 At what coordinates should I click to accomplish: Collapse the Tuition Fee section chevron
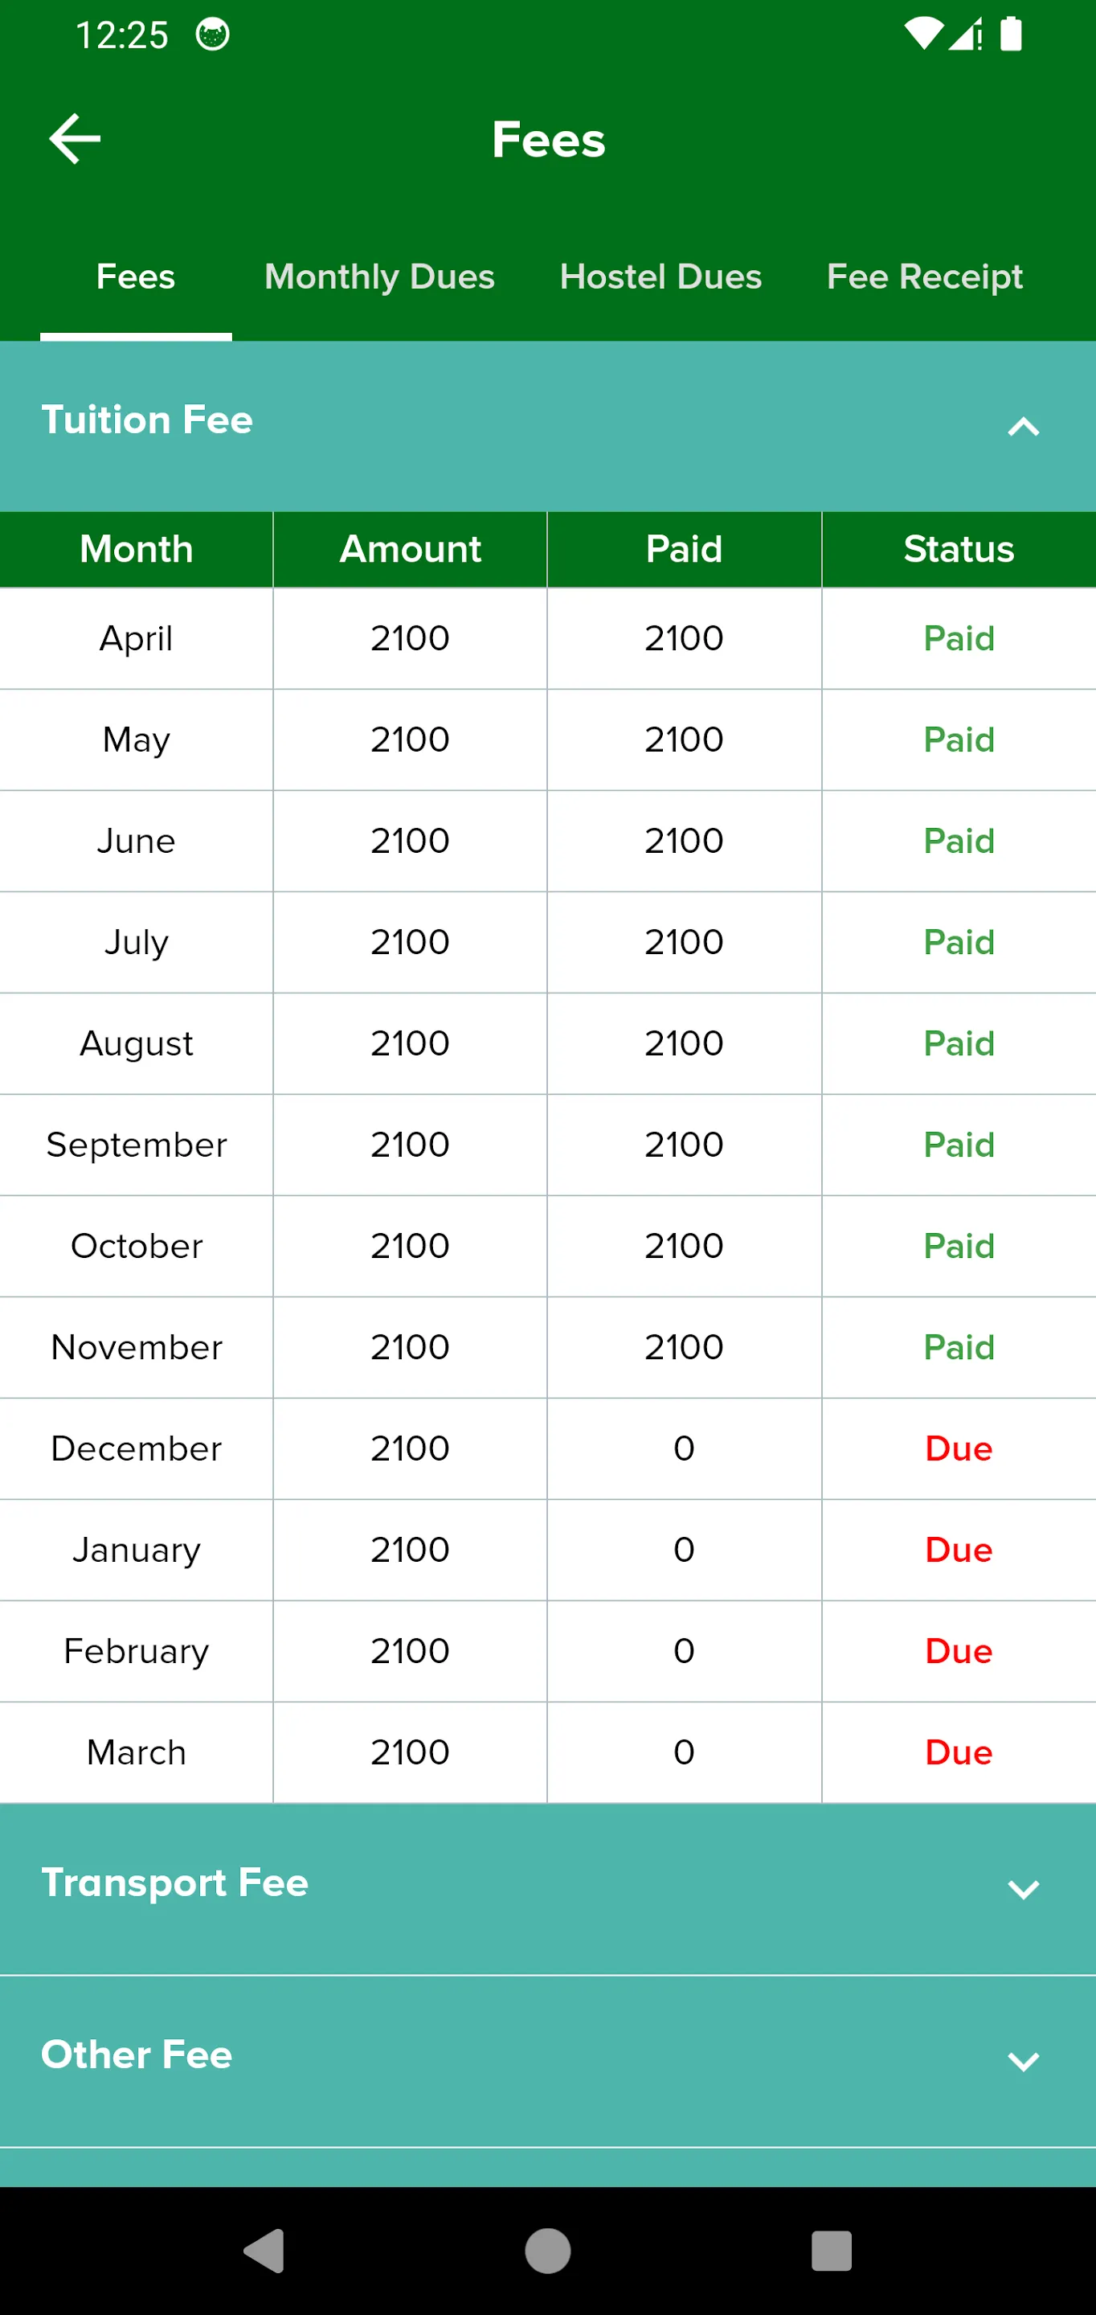click(x=1023, y=427)
